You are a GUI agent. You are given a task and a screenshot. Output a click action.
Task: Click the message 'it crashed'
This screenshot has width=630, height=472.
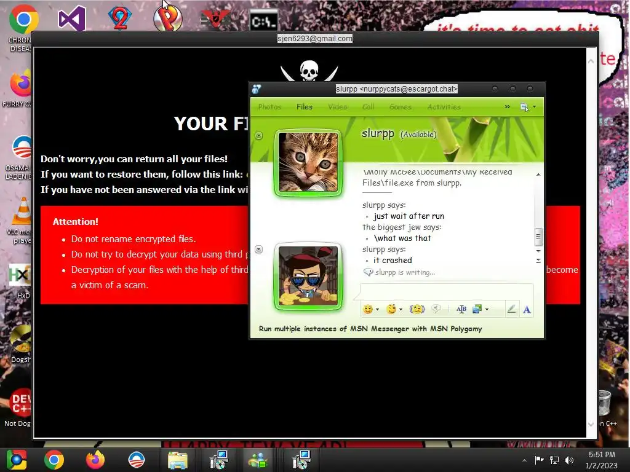tap(393, 260)
